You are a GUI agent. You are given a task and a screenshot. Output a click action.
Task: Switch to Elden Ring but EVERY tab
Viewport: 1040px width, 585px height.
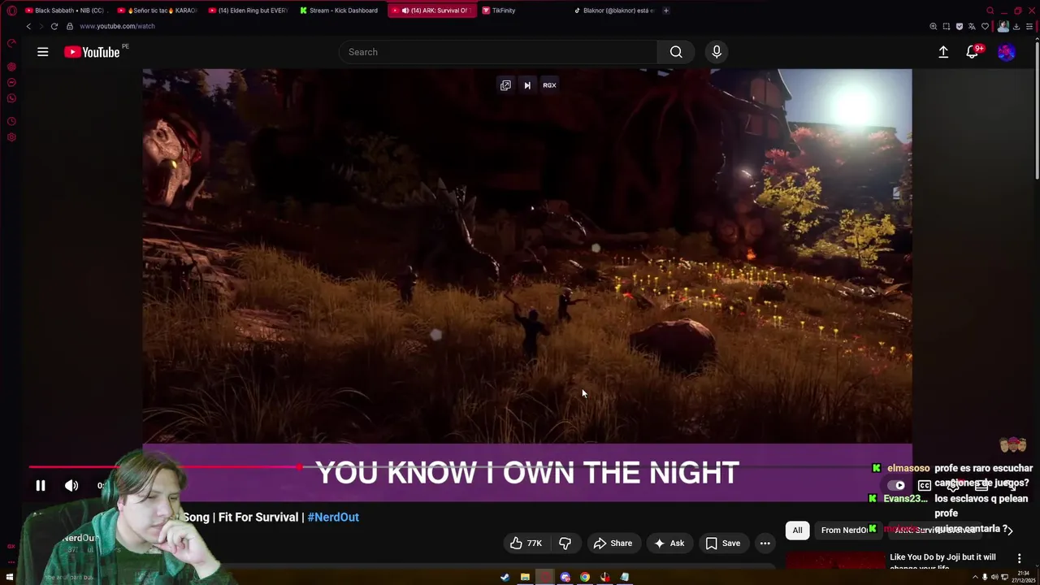point(249,11)
